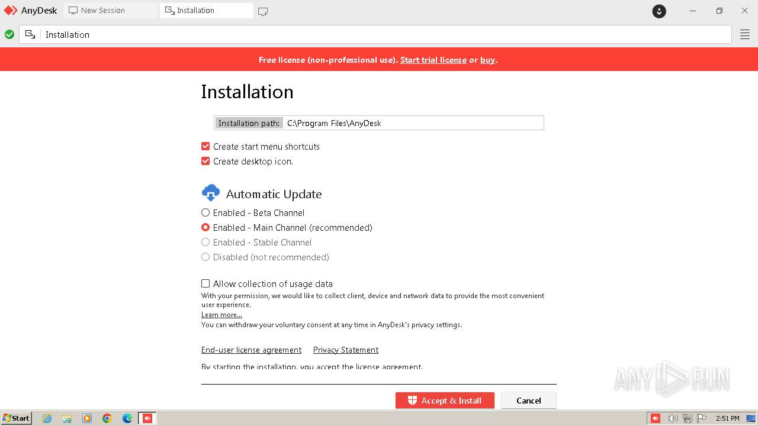Launch Microsoft Edge from the taskbar
Viewport: 758px width, 426px height.
pos(127,418)
